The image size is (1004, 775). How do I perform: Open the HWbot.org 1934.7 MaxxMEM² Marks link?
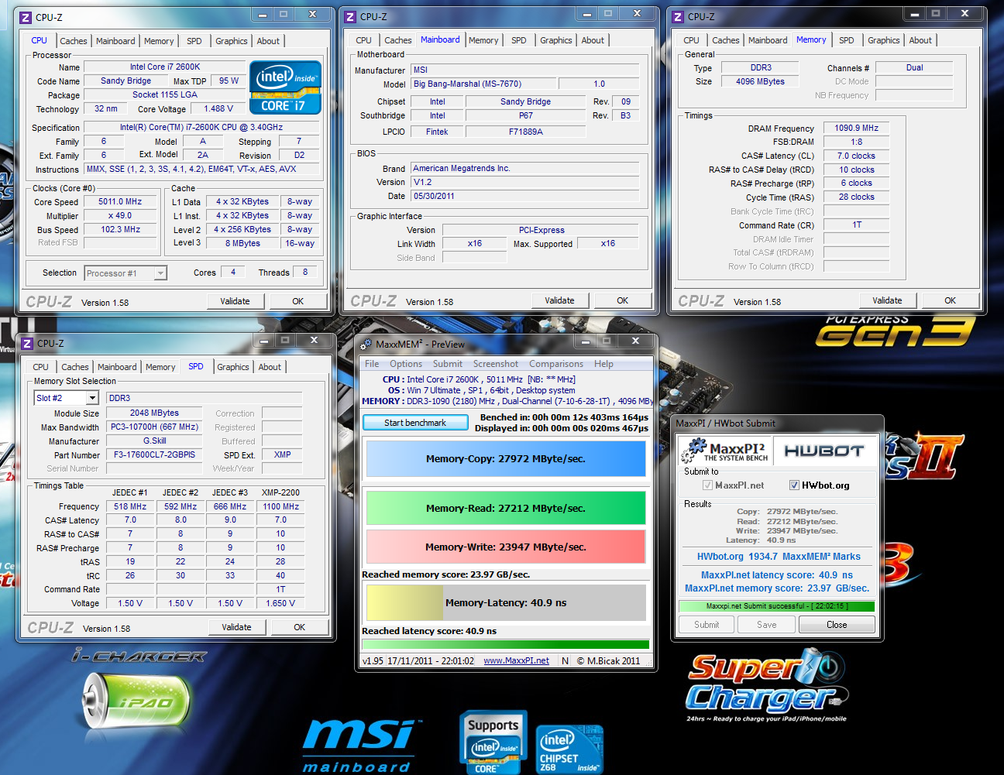pyautogui.click(x=779, y=557)
